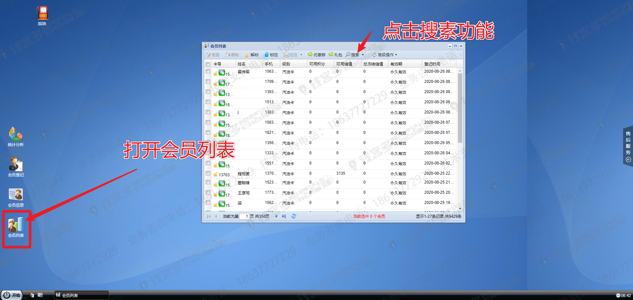This screenshot has height=300, width=633.
Task: Click the 礼包 gift pack toolbar icon
Action: click(x=335, y=55)
